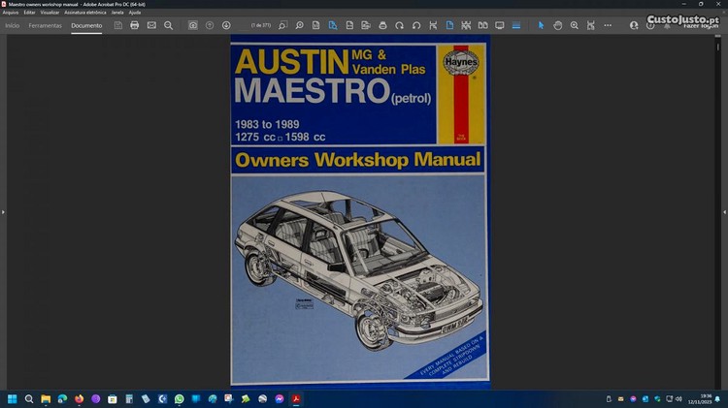Open the search magnifier in toolbar
This screenshot has height=408, width=728.
click(x=168, y=25)
